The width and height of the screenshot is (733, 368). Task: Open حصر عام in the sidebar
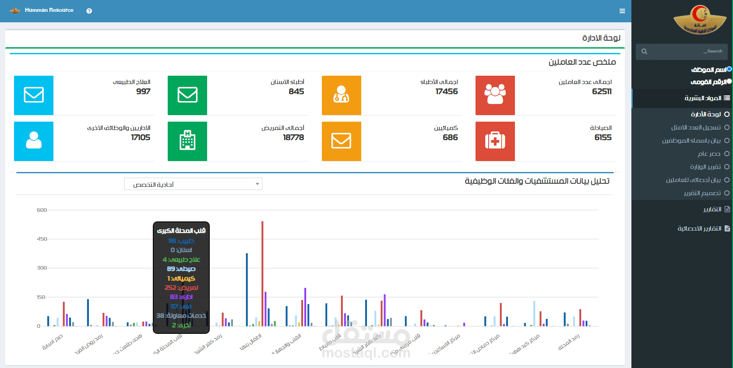709,154
